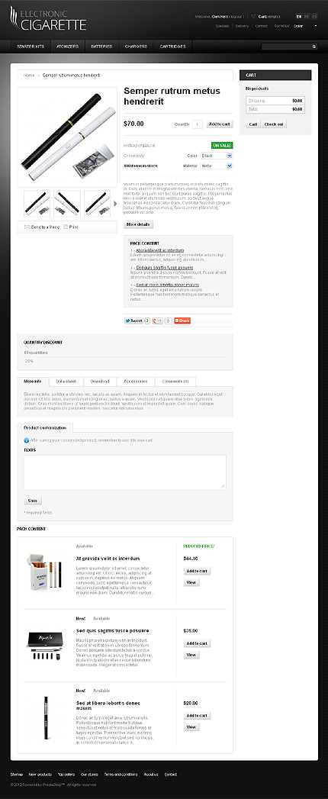Screen dimensions: 328x799
Task: Open the Color dropdown
Action: [x=217, y=156]
